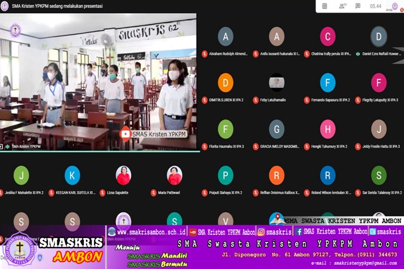Open the meeting chat icon
This screenshot has height=269, width=404.
pyautogui.click(x=358, y=6)
